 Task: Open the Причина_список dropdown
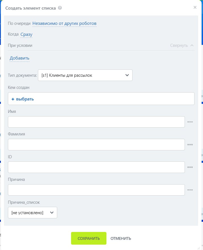click(x=33, y=213)
